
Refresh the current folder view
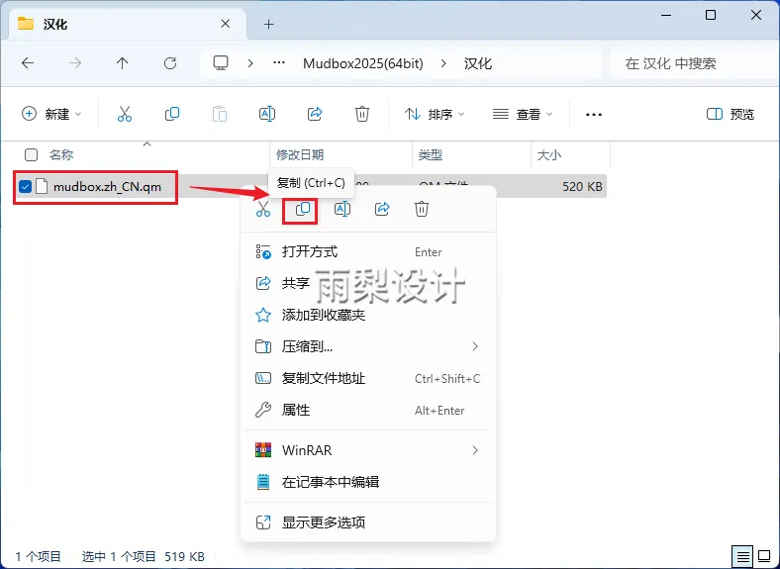click(x=170, y=63)
